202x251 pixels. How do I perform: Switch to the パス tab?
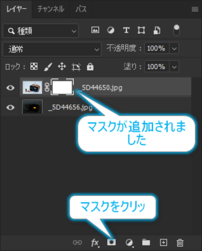point(81,9)
